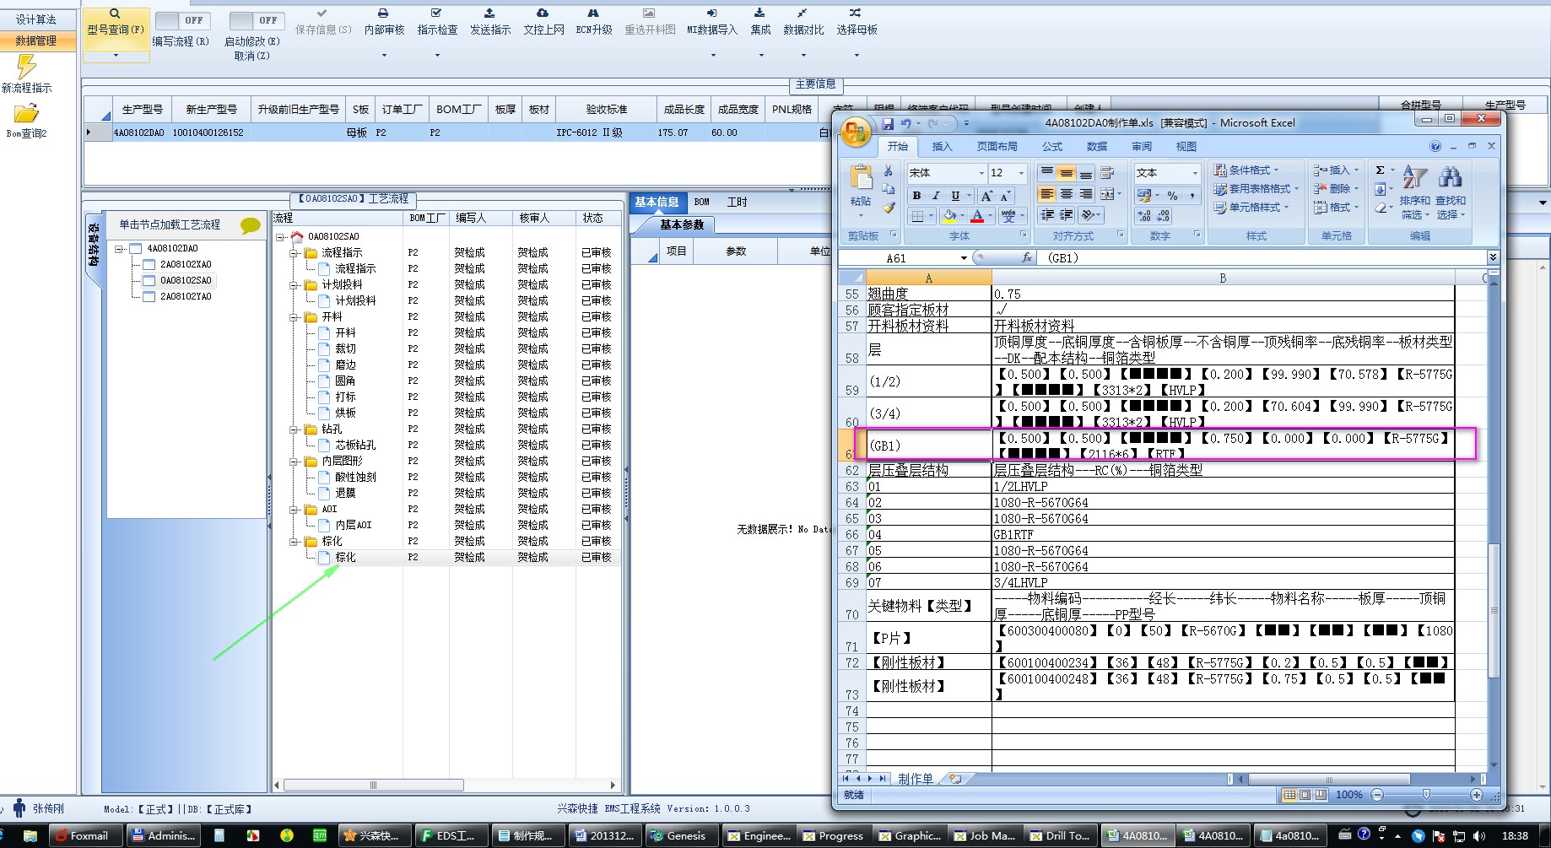Screen dimensions: 1551x848
Task: Expand the formula bar in Excel
Action: click(1492, 257)
